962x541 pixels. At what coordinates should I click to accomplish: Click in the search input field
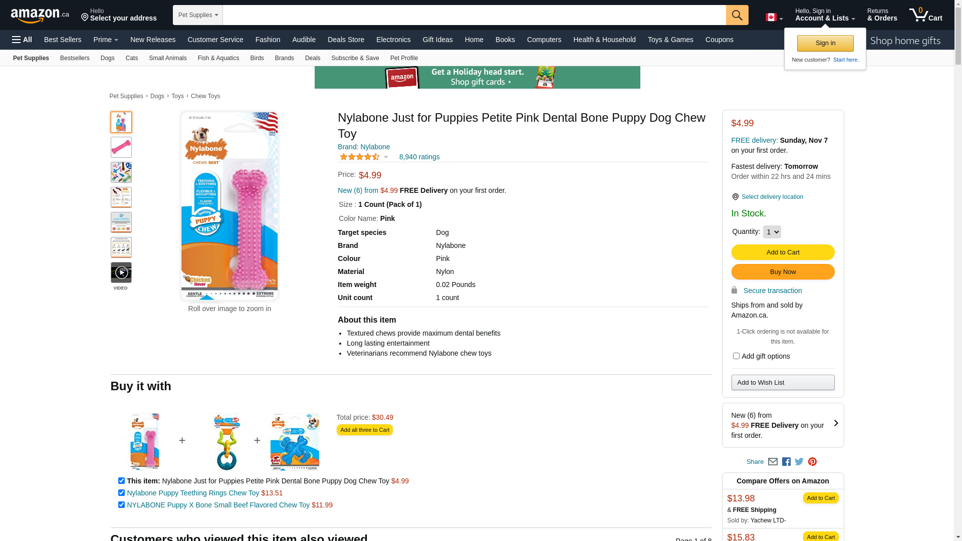tap(474, 15)
